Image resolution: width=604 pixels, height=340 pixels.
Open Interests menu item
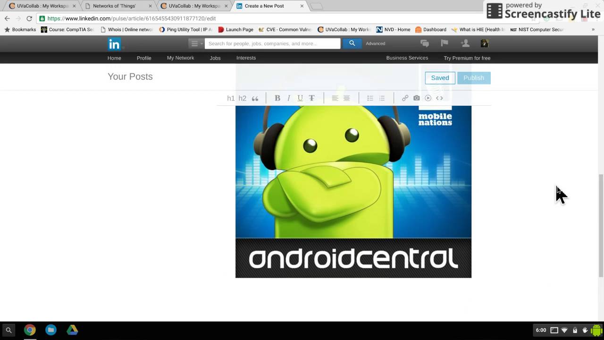pyautogui.click(x=246, y=58)
